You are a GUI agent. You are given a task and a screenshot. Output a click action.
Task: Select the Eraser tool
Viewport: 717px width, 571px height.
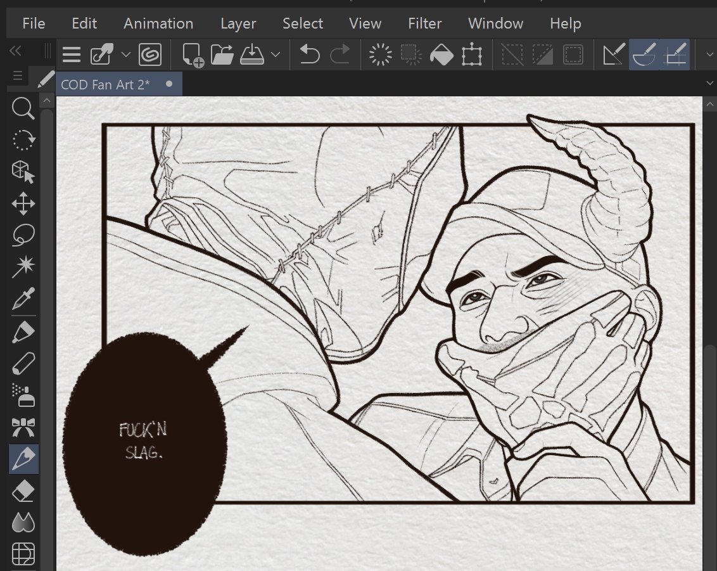tap(23, 491)
